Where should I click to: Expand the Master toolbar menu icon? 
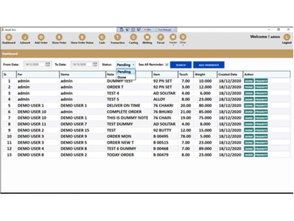point(173,37)
